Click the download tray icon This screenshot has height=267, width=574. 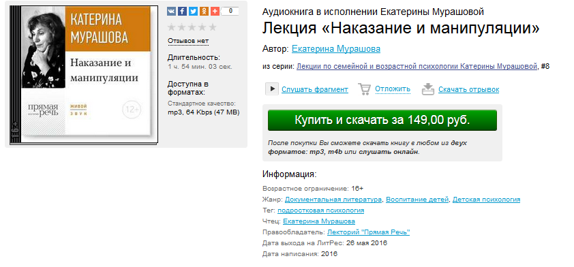(x=428, y=89)
